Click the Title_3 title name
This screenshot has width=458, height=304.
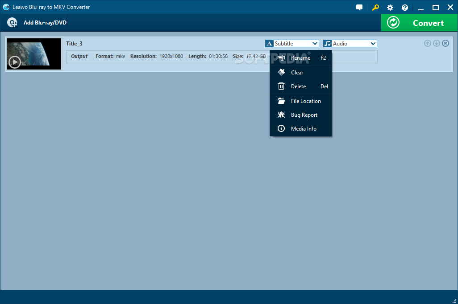click(74, 44)
